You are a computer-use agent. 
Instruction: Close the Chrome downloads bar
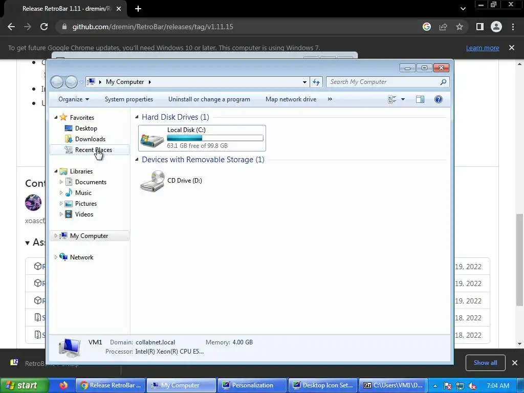[515, 363]
